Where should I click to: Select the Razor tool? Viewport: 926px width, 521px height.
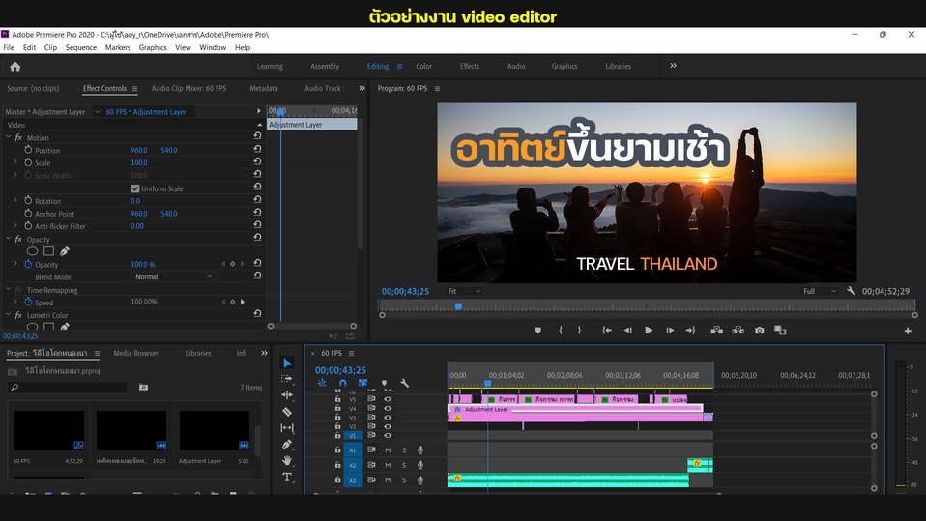pos(287,411)
